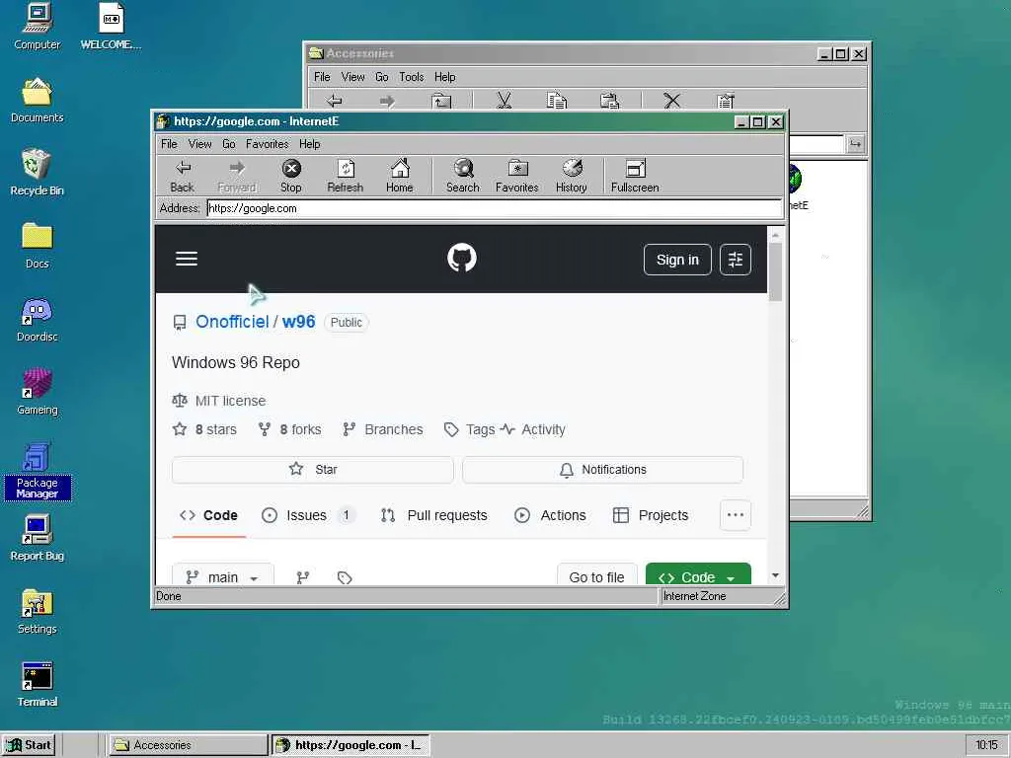Expand the main branch dropdown
The height and width of the screenshot is (758, 1011).
click(x=223, y=576)
